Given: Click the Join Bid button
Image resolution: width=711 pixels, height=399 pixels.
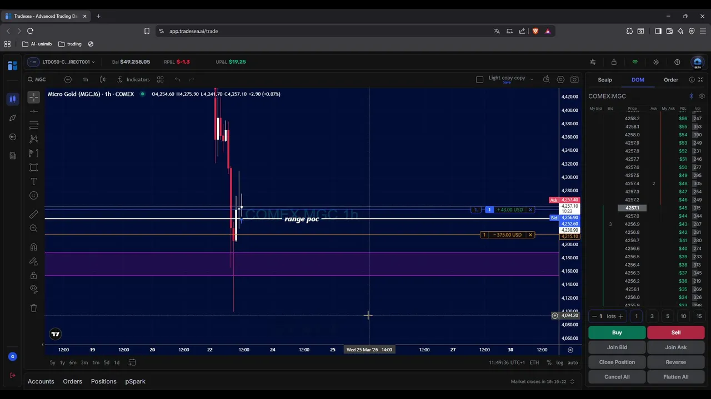Looking at the screenshot, I should point(617,347).
